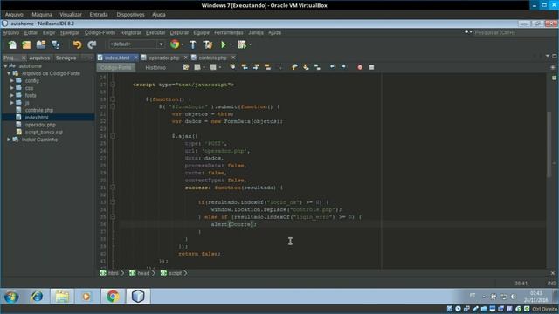Image resolution: width=559 pixels, height=314 pixels.
Task: Collapse code fold at line 24
Action: click(113, 136)
